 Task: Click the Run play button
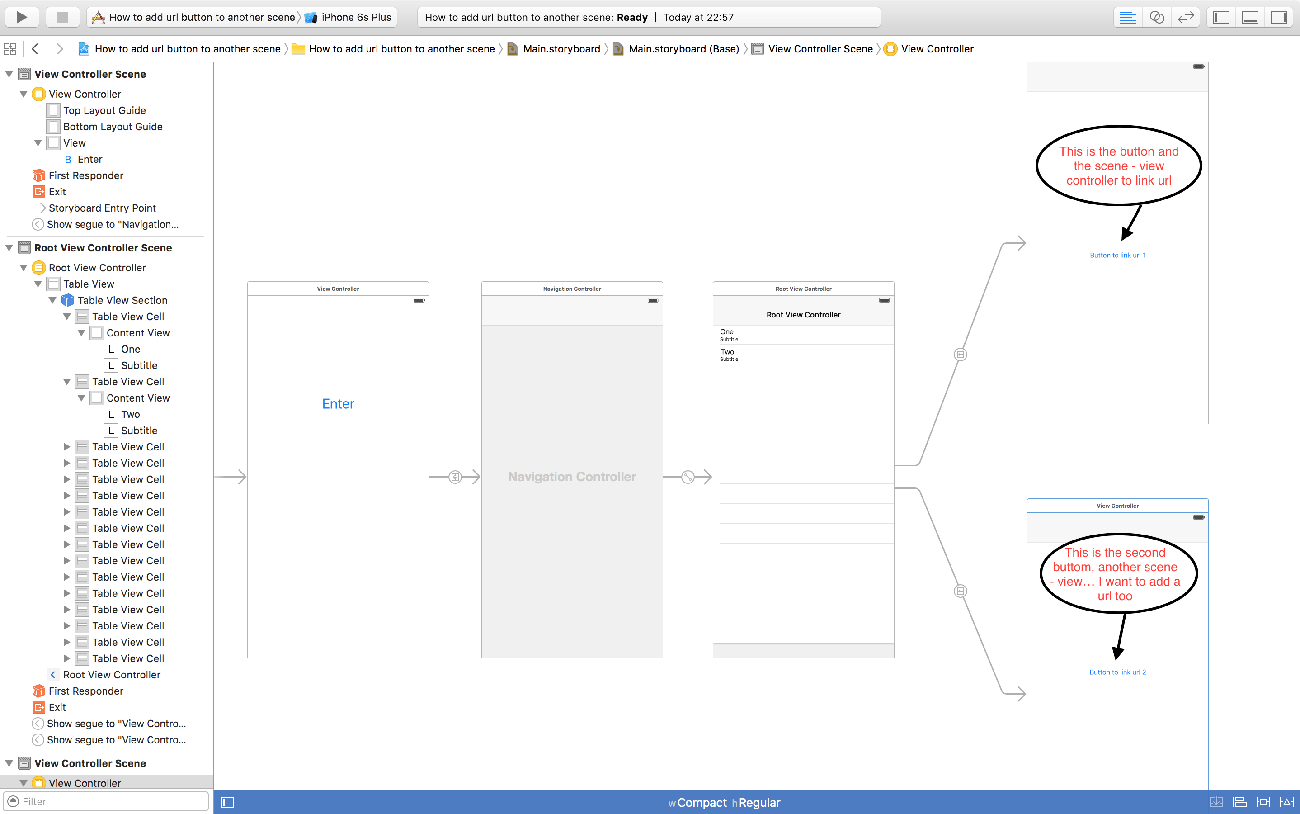(22, 17)
